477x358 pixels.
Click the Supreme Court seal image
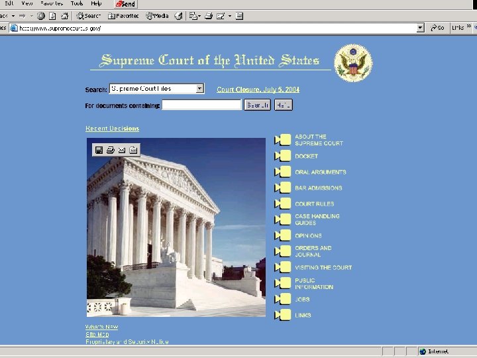(353, 63)
